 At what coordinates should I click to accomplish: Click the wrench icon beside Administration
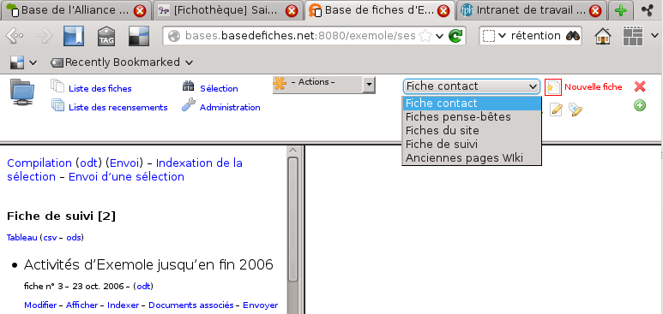point(189,104)
